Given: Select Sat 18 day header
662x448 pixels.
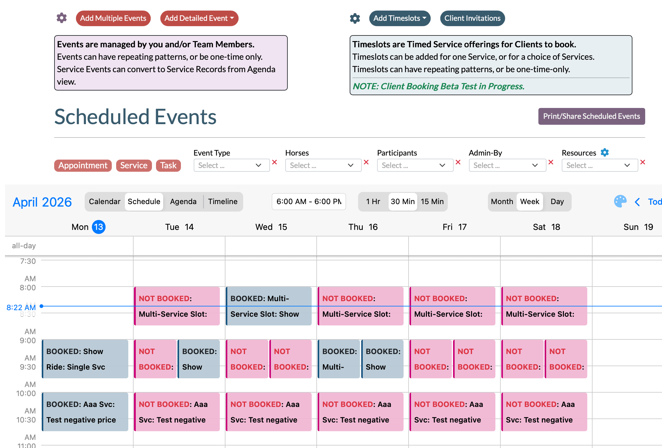Looking at the screenshot, I should tap(546, 227).
